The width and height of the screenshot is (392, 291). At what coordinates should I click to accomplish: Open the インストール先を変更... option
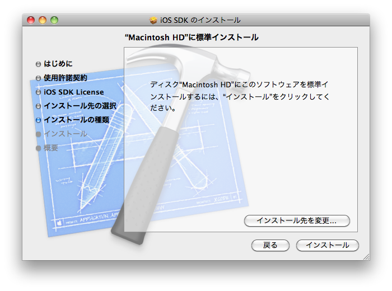click(x=297, y=220)
